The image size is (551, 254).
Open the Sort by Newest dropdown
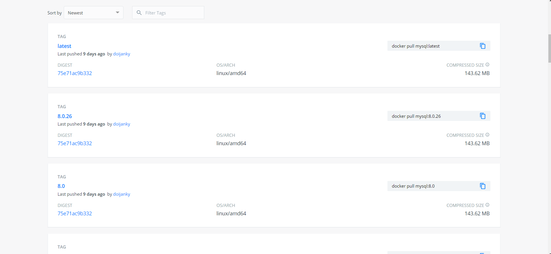click(93, 13)
